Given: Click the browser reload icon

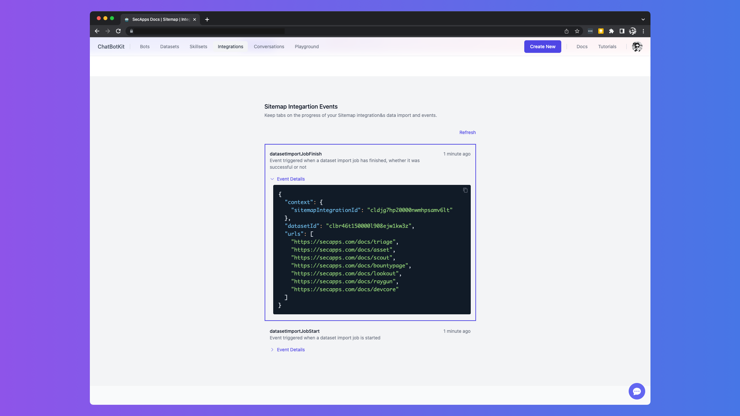Looking at the screenshot, I should click(x=118, y=31).
